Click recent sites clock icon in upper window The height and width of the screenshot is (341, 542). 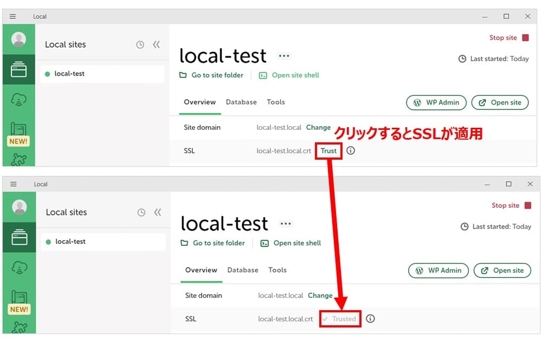(x=140, y=44)
